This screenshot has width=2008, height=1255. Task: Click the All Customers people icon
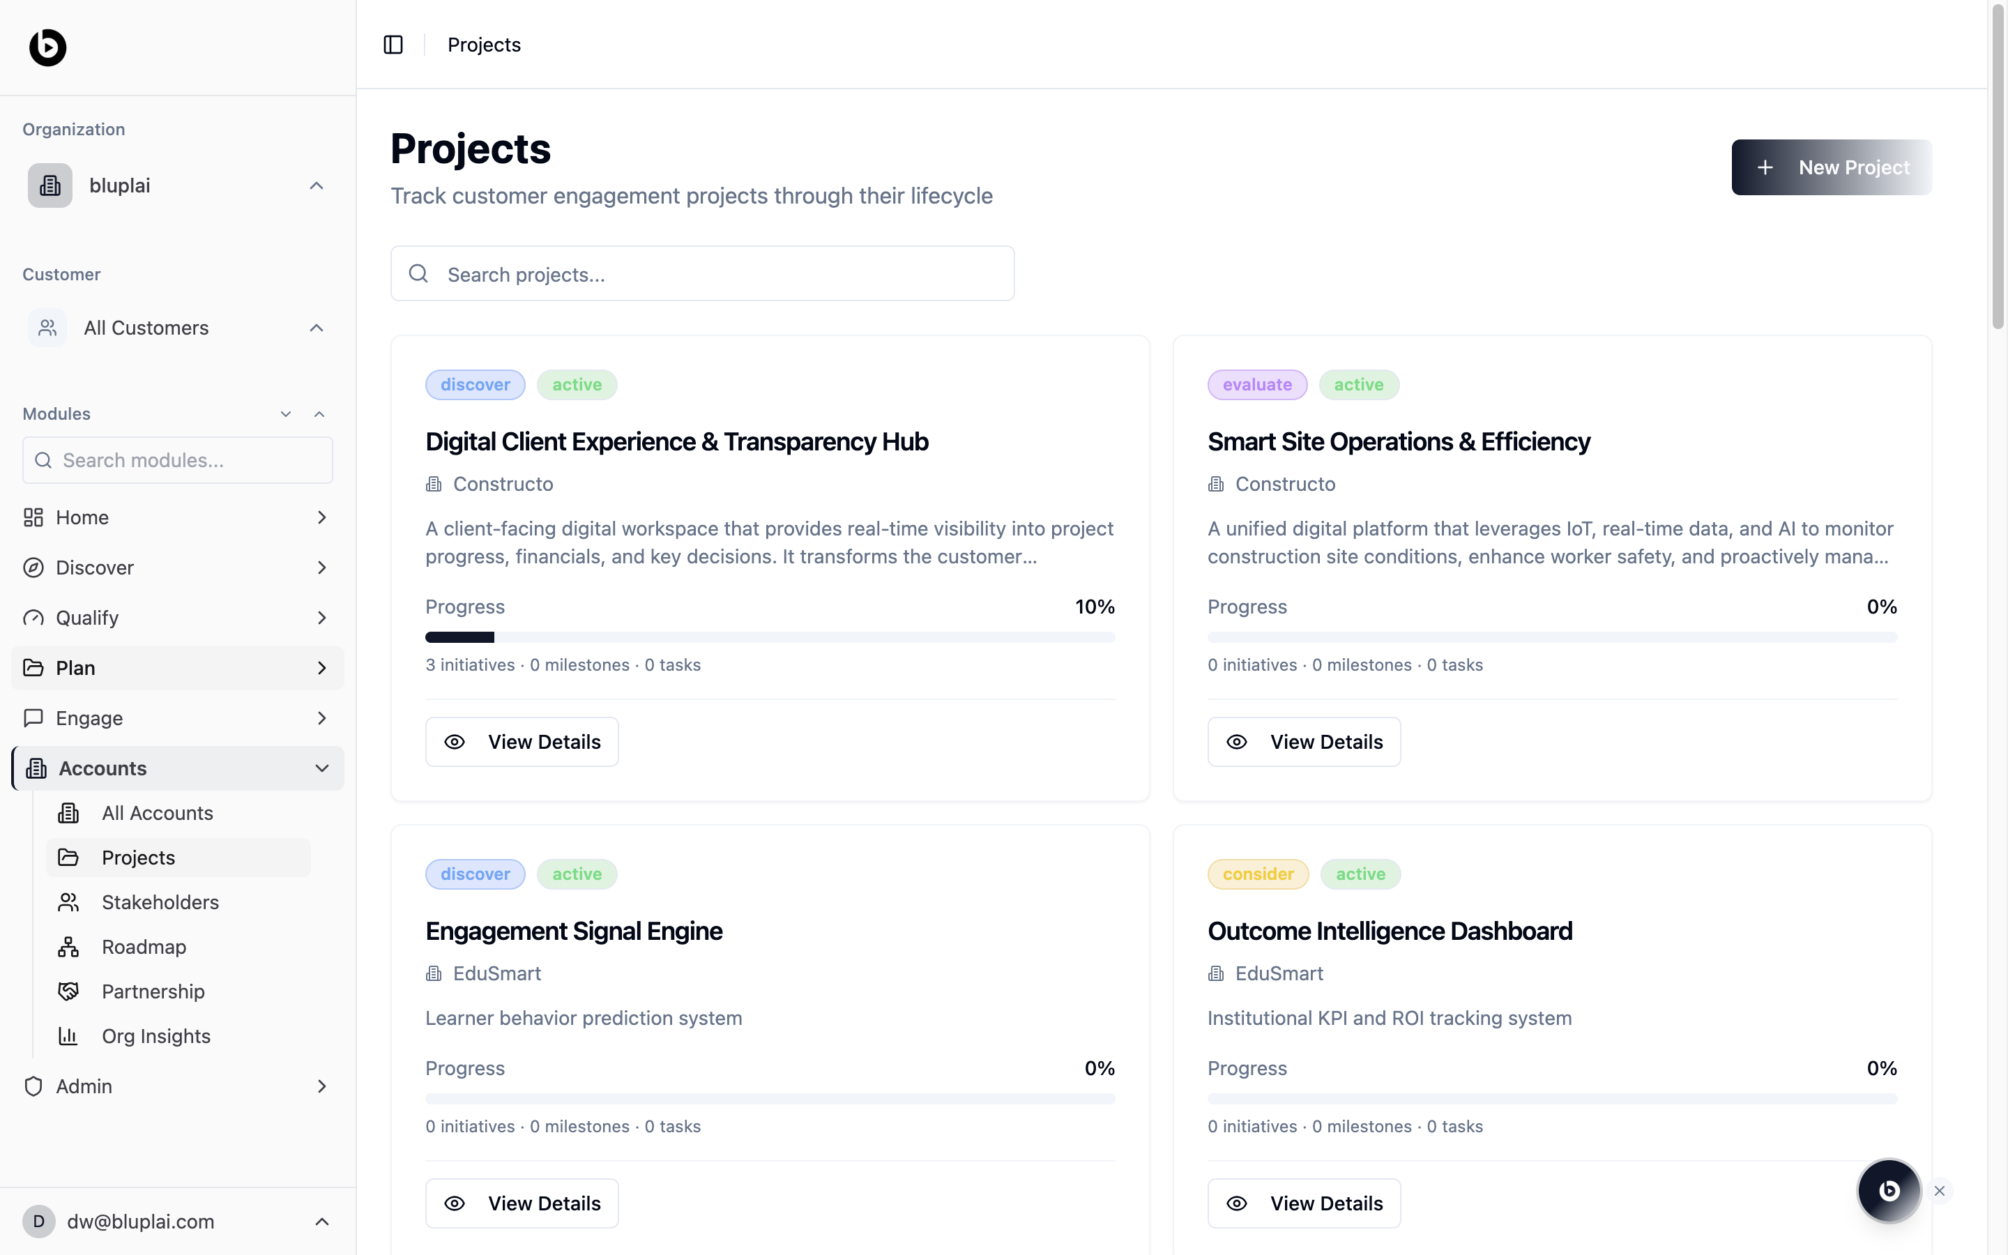coord(47,328)
